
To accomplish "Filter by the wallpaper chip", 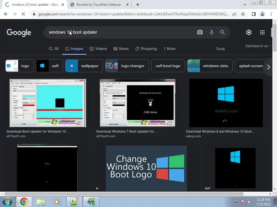I will [x=84, y=66].
